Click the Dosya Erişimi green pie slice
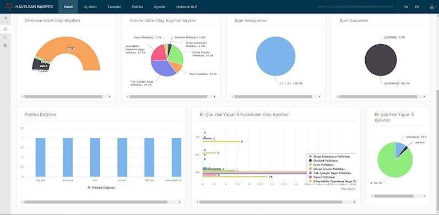 click(176, 54)
